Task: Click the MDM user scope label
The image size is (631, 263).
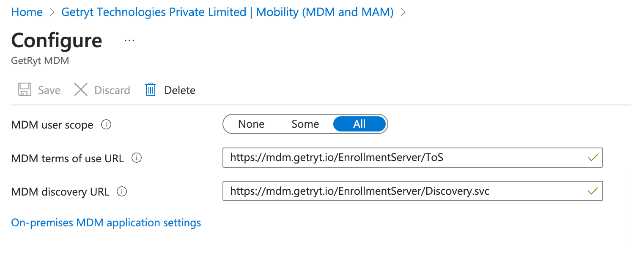Action: (52, 125)
